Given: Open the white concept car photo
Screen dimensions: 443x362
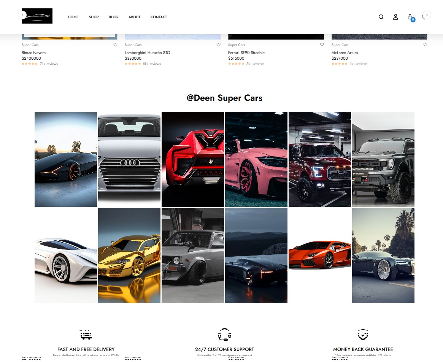Looking at the screenshot, I should pyautogui.click(x=66, y=256).
